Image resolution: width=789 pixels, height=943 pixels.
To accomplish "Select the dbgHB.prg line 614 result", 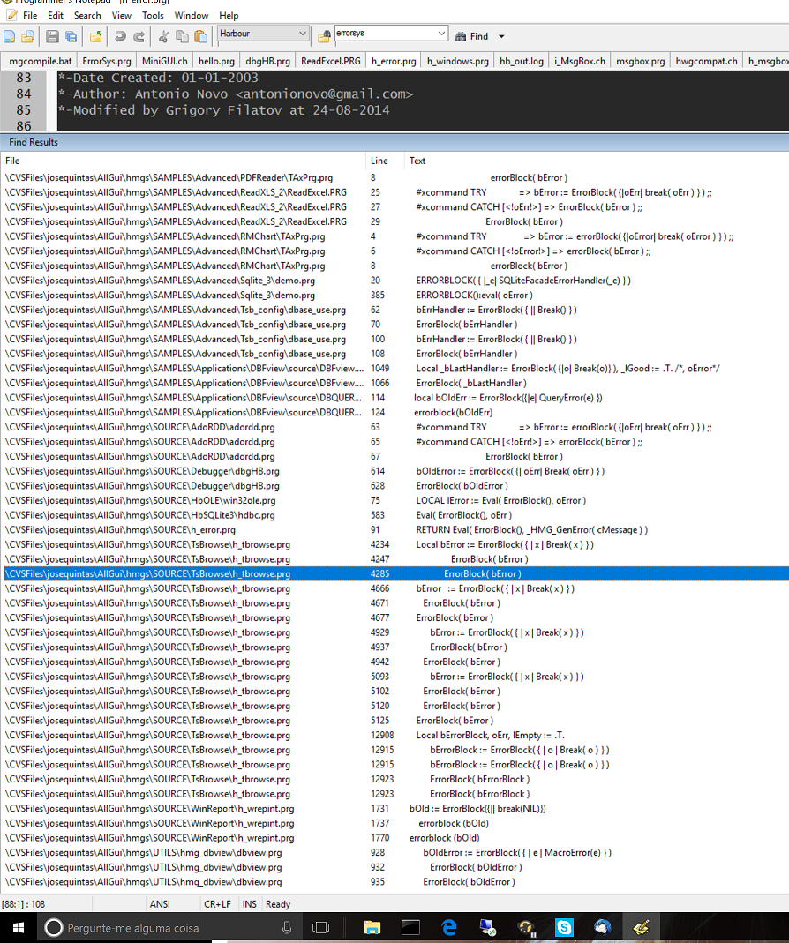I will [394, 471].
